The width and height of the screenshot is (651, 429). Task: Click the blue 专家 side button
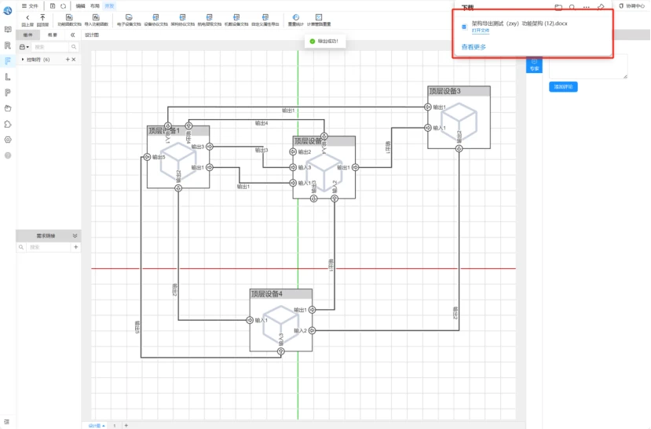click(x=534, y=65)
